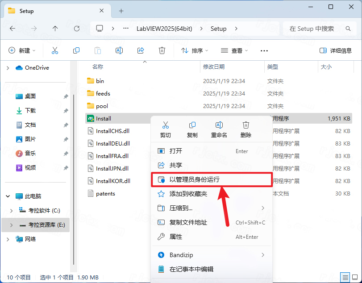Click the 在 Setup 中搜索 search box
362x283 pixels.
320,29
